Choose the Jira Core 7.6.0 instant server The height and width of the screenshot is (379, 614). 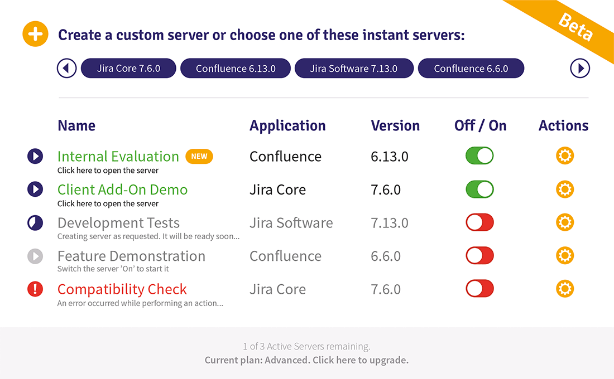128,69
